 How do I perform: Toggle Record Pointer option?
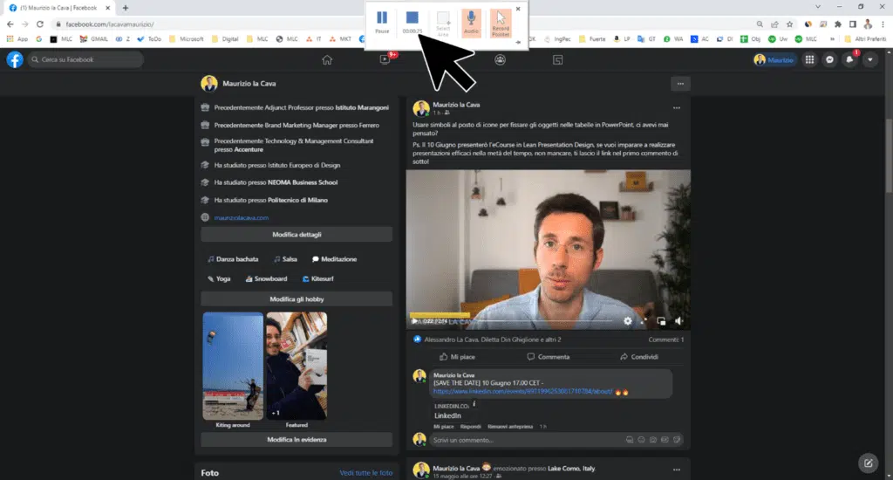pyautogui.click(x=501, y=21)
